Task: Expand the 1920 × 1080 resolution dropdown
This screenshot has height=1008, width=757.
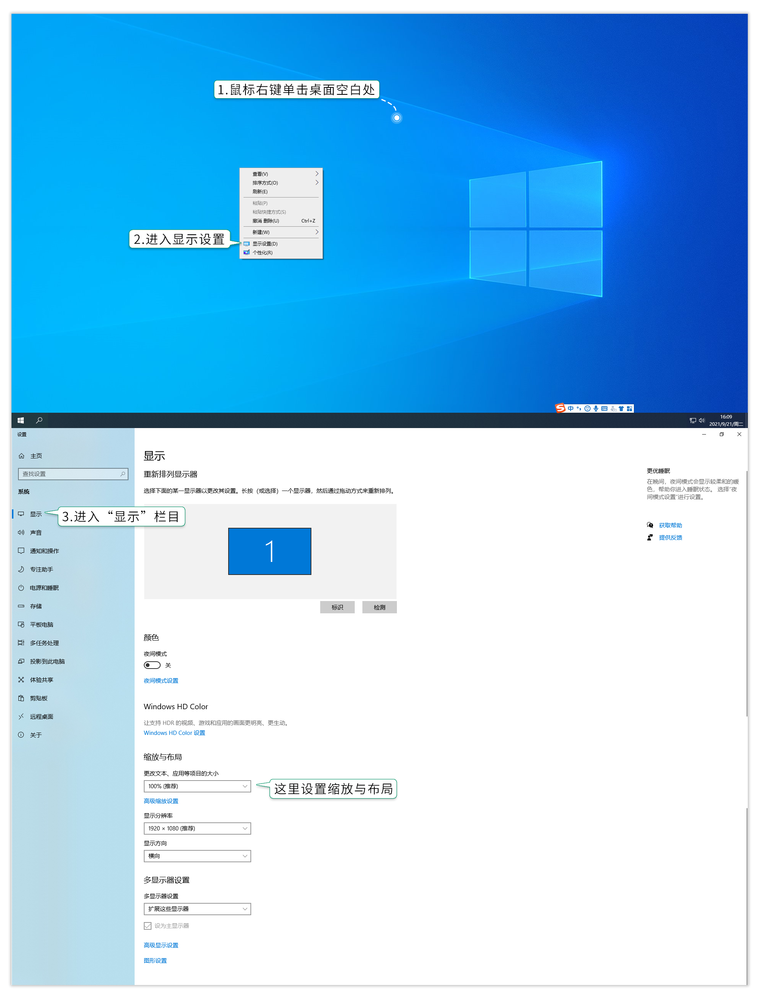Action: coord(197,828)
